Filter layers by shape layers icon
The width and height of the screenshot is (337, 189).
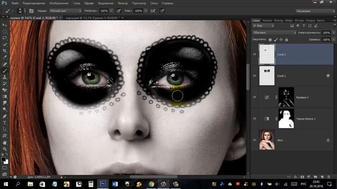tap(310, 26)
